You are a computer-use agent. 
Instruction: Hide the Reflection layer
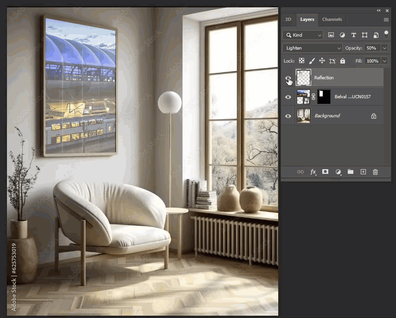[288, 78]
